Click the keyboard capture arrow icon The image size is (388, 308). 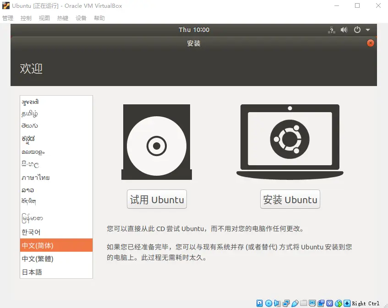(347, 303)
